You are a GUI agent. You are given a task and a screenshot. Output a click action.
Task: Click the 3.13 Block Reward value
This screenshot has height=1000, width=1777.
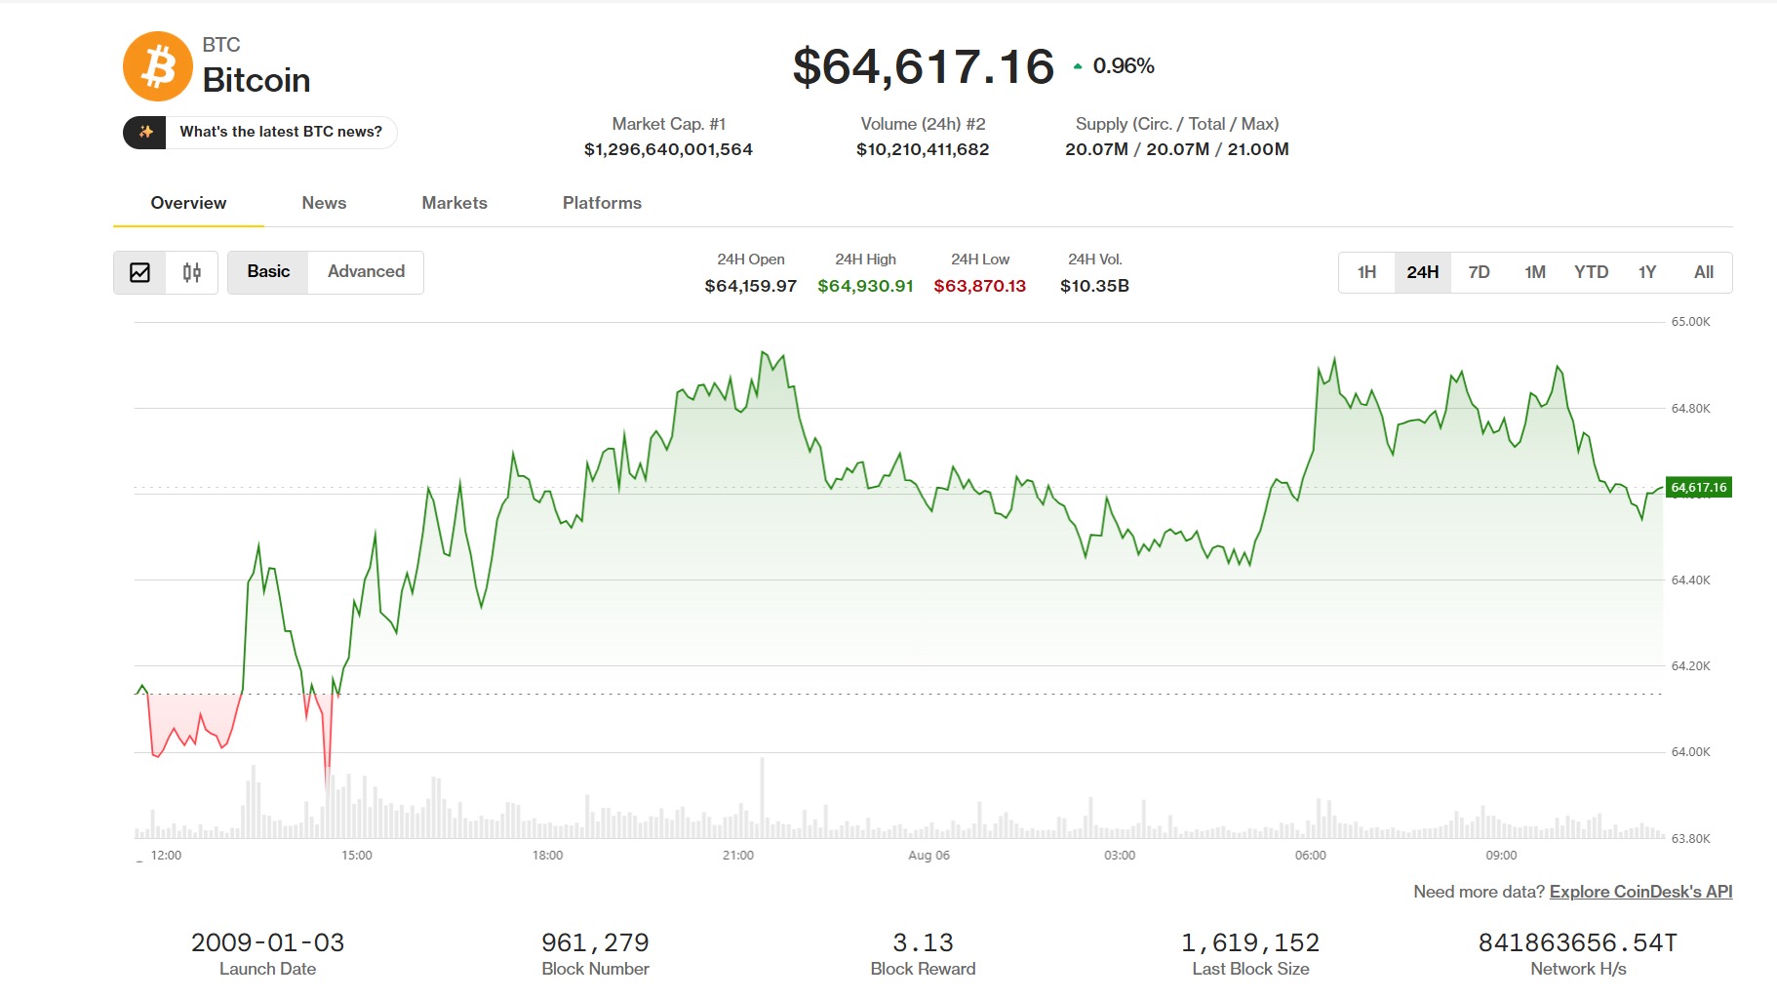(923, 942)
